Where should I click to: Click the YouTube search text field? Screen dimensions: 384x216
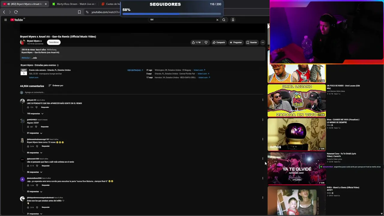point(182,20)
